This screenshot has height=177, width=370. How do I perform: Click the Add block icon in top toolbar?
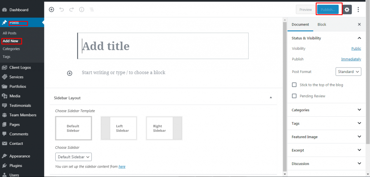click(51, 9)
